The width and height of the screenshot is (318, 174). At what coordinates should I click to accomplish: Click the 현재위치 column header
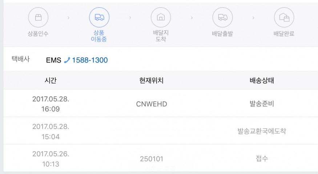tap(152, 81)
